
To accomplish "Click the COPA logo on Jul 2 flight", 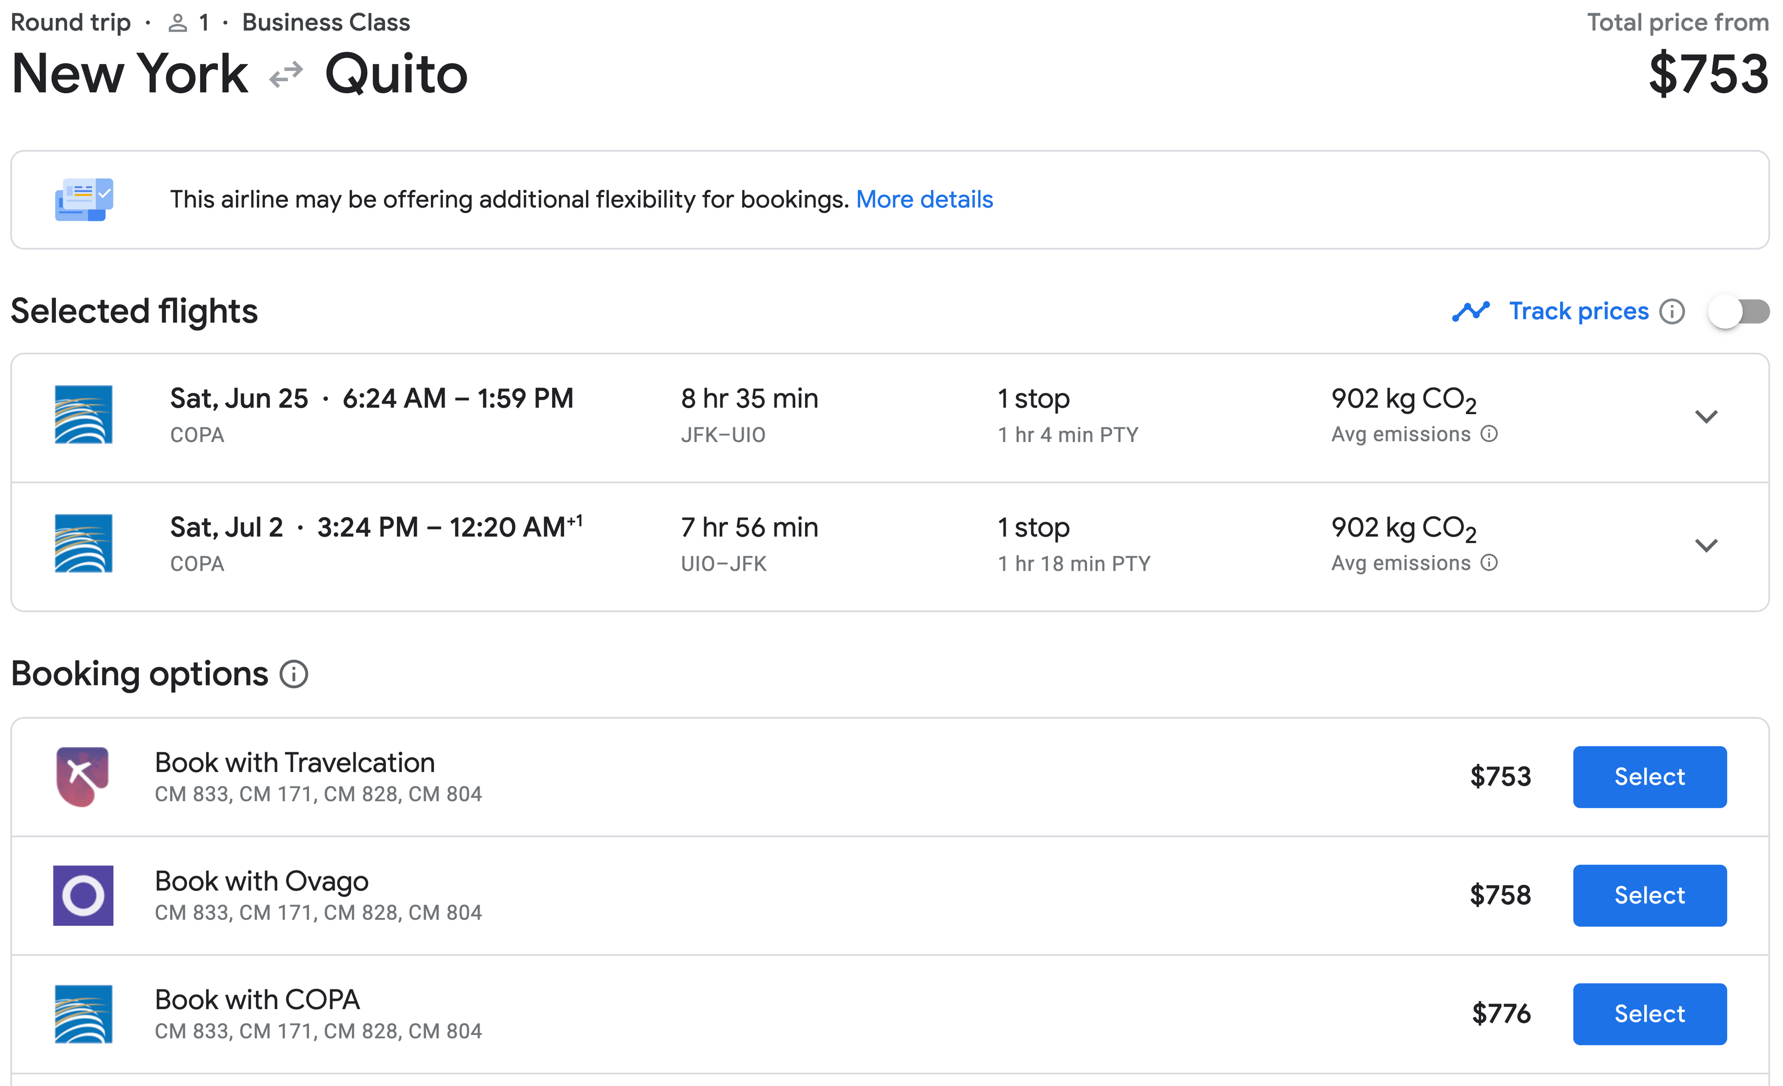I will click(x=84, y=543).
